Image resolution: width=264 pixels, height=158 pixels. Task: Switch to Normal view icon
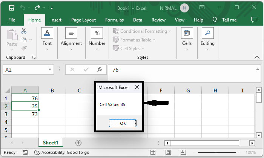click(x=153, y=152)
